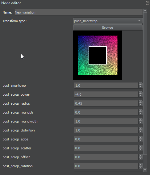Increase post_scrop_roundwidth with up arrow
Screen dimensions: 150x175
pos(140,120)
